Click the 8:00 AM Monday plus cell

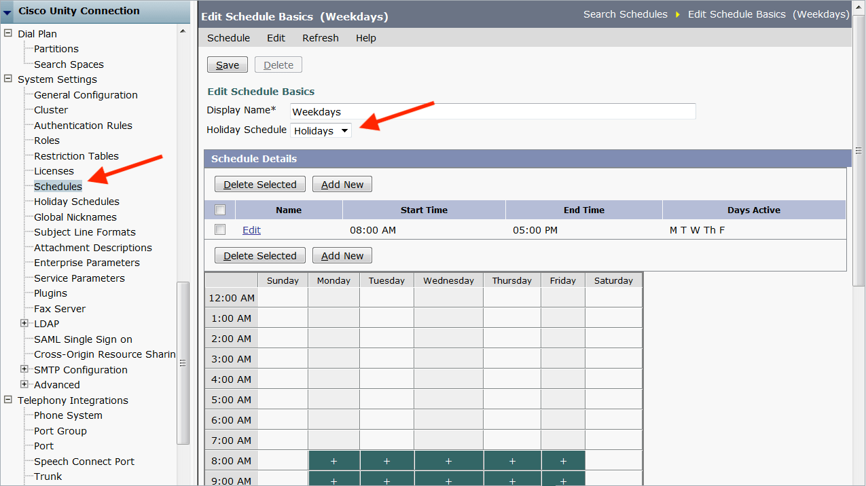click(334, 461)
